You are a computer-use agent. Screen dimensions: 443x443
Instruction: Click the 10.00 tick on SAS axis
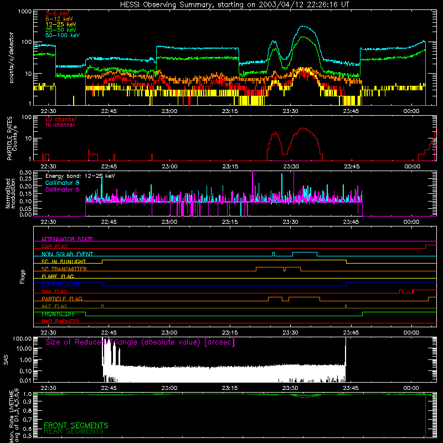point(24,348)
